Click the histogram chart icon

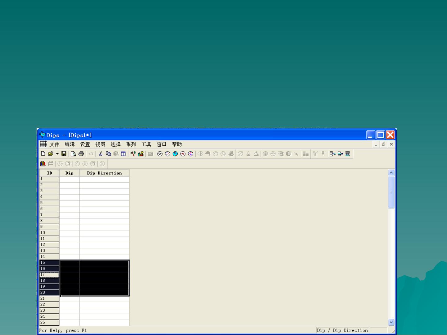click(43, 164)
